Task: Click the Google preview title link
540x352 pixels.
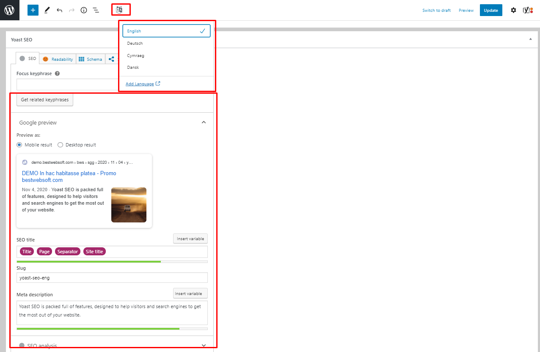Action: pos(69,176)
